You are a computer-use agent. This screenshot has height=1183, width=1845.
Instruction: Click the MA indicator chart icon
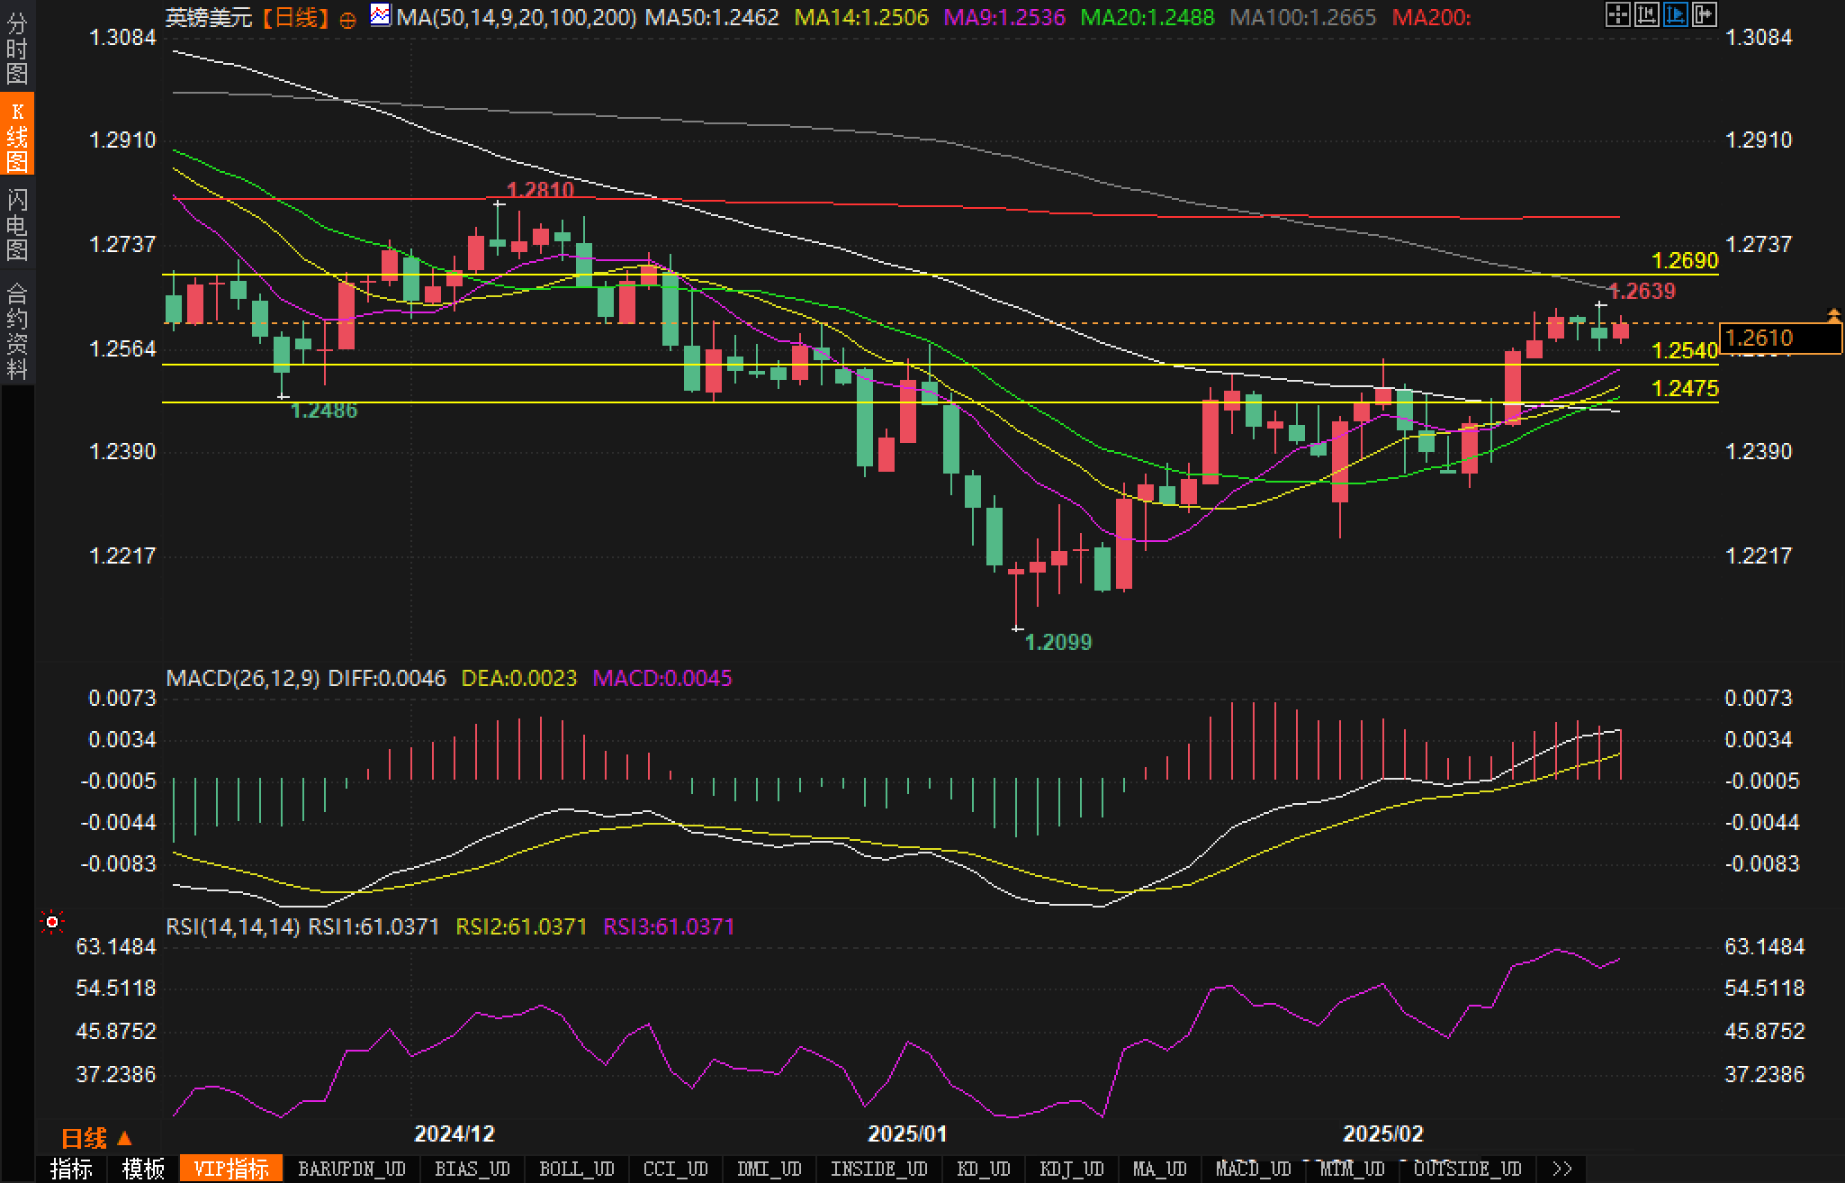(x=381, y=15)
